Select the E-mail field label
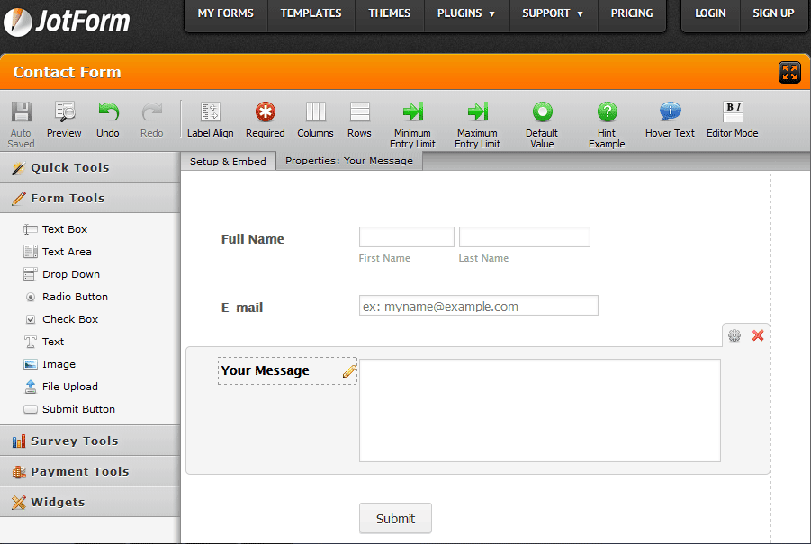The image size is (811, 544). [242, 308]
